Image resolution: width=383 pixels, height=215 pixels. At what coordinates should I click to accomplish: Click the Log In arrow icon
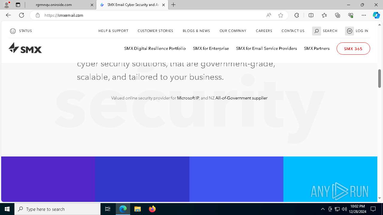coord(349,31)
